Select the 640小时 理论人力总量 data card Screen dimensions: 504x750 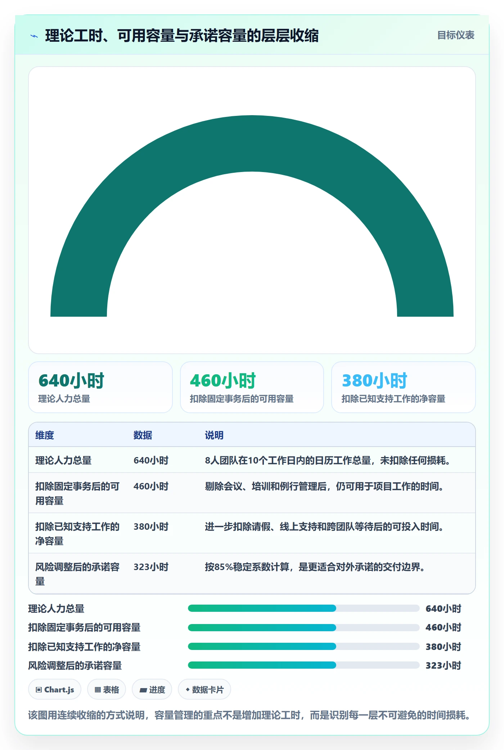tap(100, 387)
